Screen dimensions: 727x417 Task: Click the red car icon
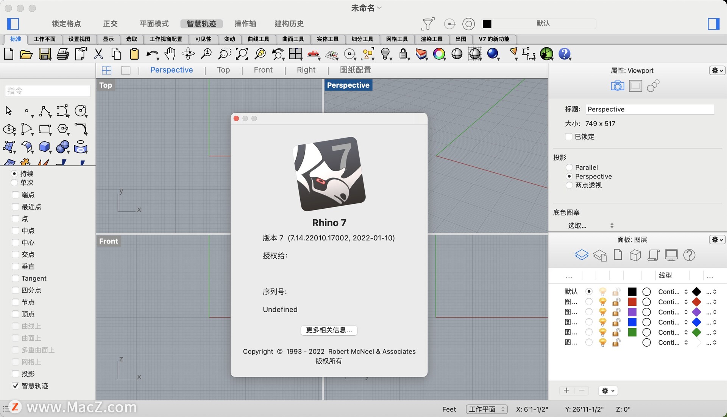pyautogui.click(x=314, y=54)
